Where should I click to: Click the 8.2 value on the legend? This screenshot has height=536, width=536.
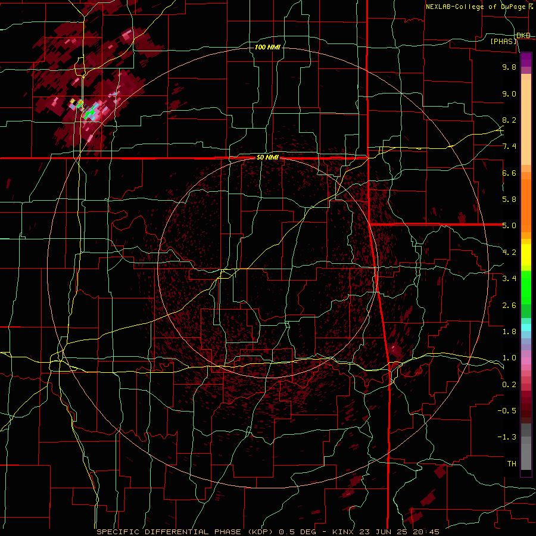[509, 120]
